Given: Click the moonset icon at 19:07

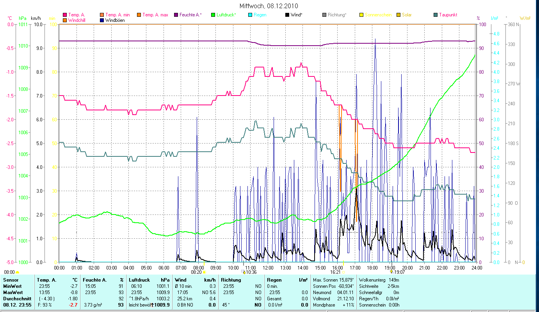Looking at the screenshot, I should click(x=391, y=272).
